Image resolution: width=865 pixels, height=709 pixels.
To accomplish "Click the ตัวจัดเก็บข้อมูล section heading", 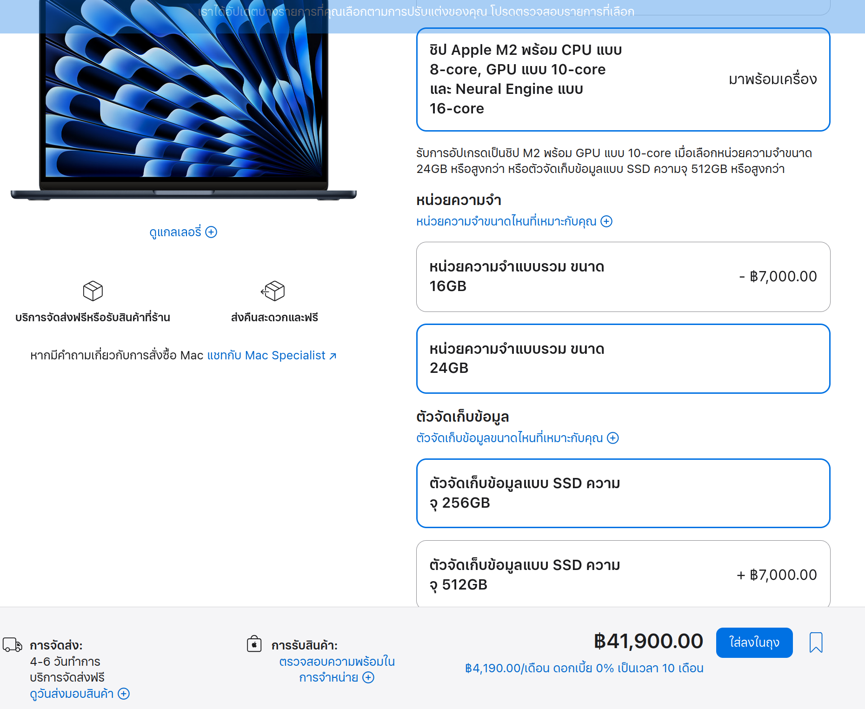I will [x=463, y=417].
